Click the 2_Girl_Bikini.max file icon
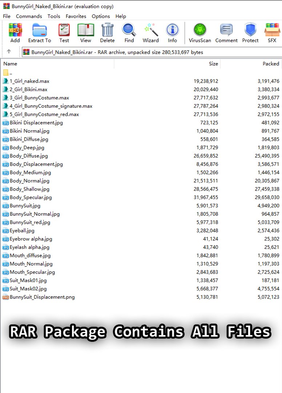The height and width of the screenshot is (393, 282). click(x=5, y=89)
